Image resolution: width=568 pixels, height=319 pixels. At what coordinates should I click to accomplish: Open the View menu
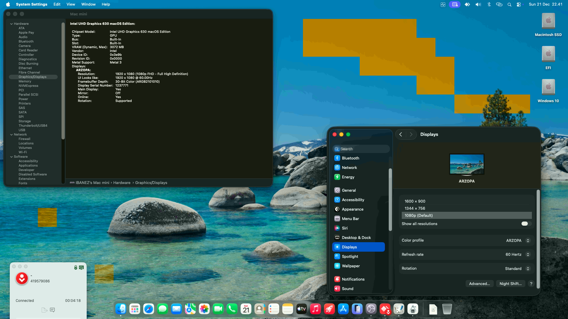point(71,4)
